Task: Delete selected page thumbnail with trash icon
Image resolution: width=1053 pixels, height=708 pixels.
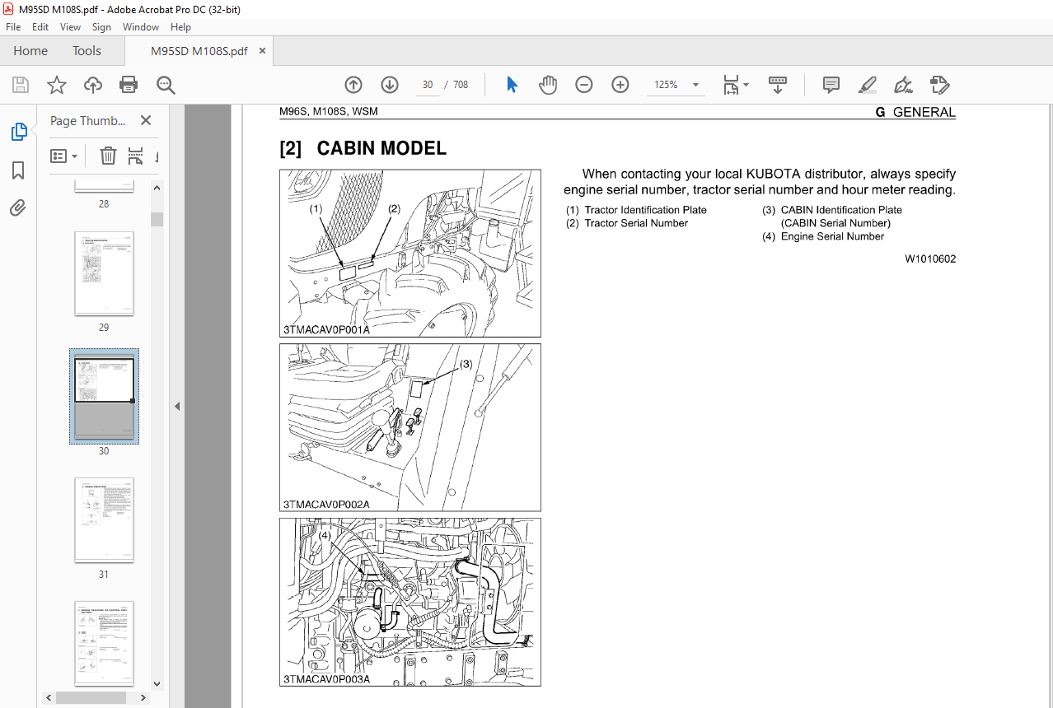Action: click(108, 156)
